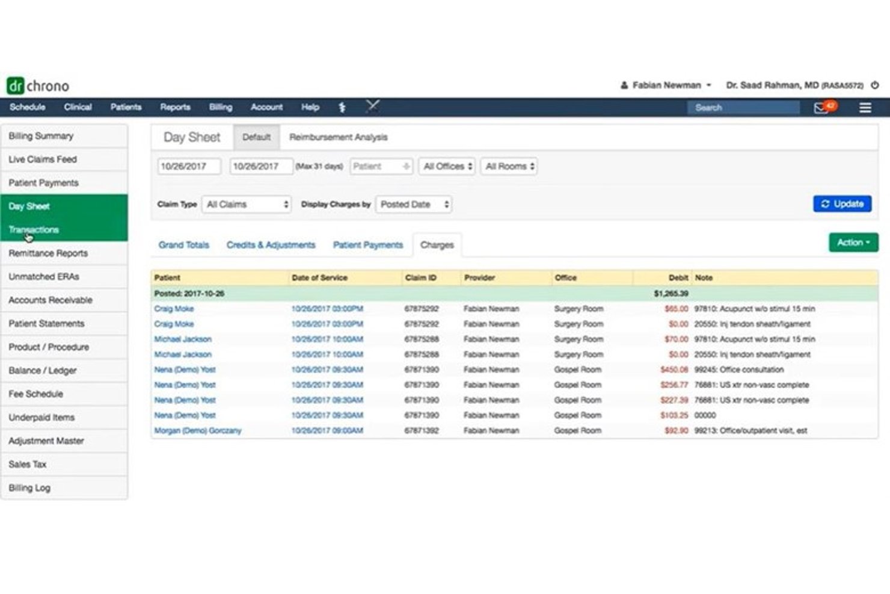This screenshot has height=594, width=890.
Task: Open the All Offices dropdown
Action: (447, 166)
